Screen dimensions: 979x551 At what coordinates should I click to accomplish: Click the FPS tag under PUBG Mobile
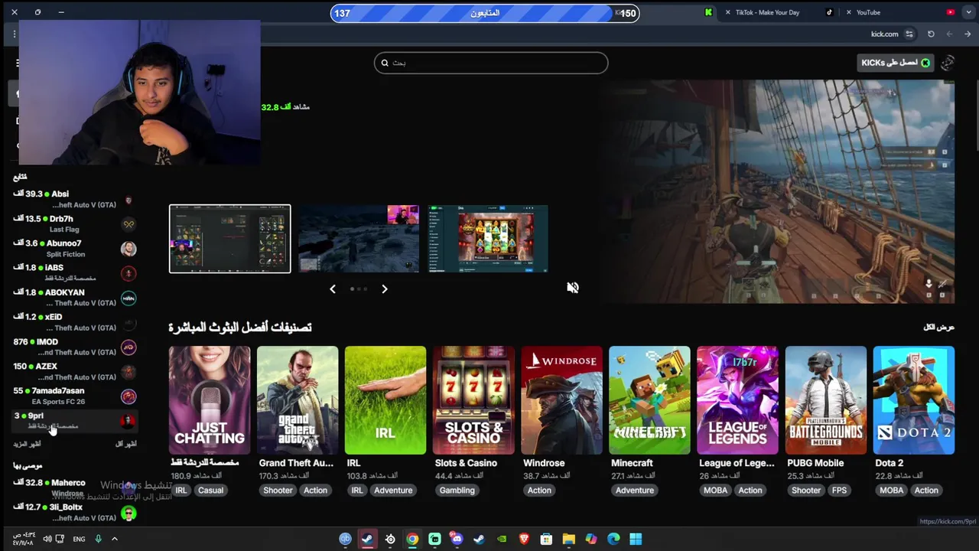tap(839, 491)
